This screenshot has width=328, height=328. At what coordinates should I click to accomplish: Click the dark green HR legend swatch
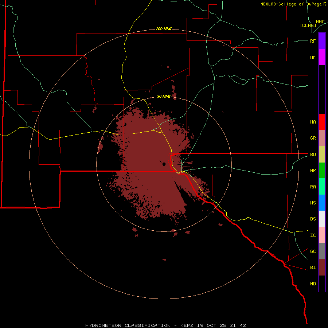click(x=322, y=171)
